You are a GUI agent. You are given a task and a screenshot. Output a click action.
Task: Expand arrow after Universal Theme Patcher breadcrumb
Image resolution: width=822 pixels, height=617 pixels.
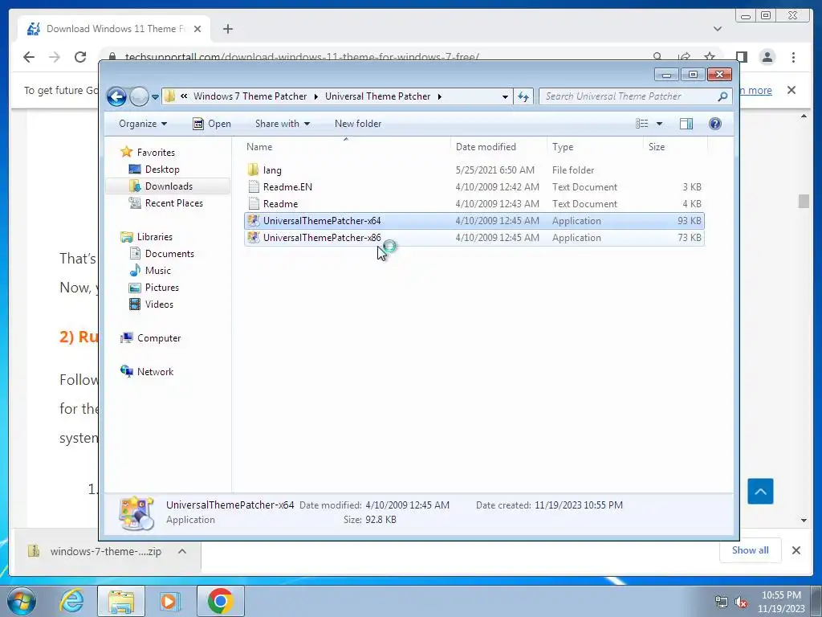pyautogui.click(x=439, y=96)
